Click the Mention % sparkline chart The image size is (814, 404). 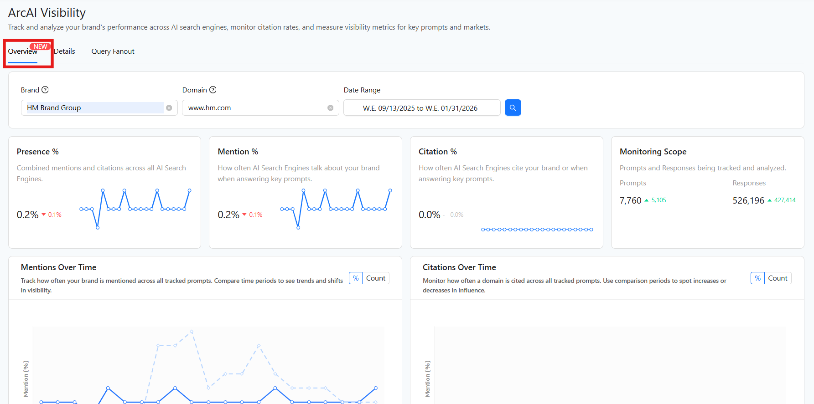[x=336, y=209]
